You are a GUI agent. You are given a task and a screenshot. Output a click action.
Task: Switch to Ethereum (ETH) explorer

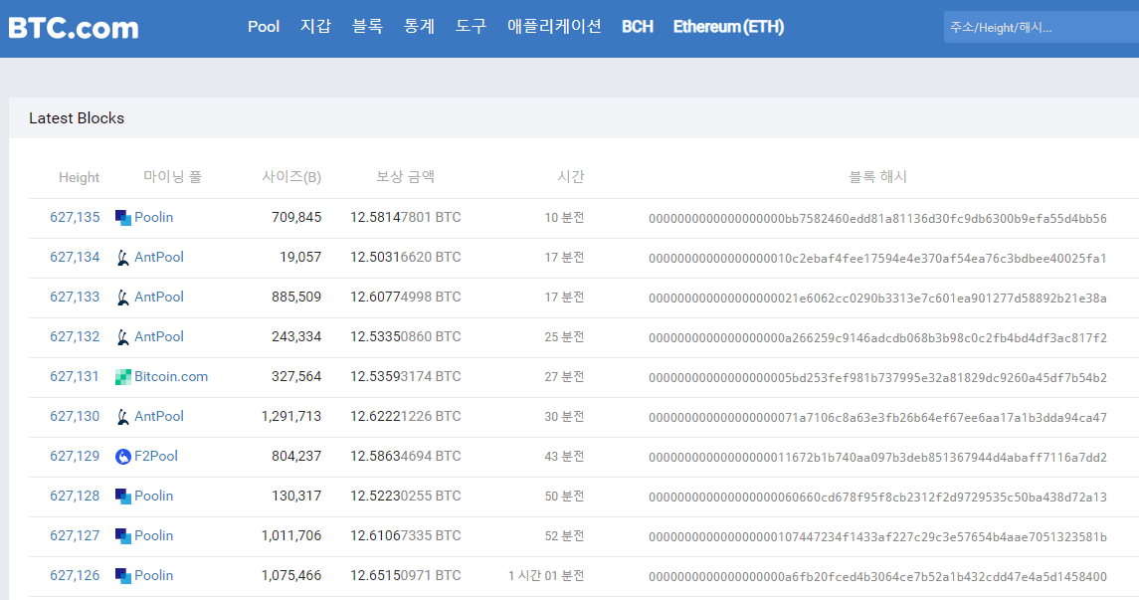[x=728, y=27]
